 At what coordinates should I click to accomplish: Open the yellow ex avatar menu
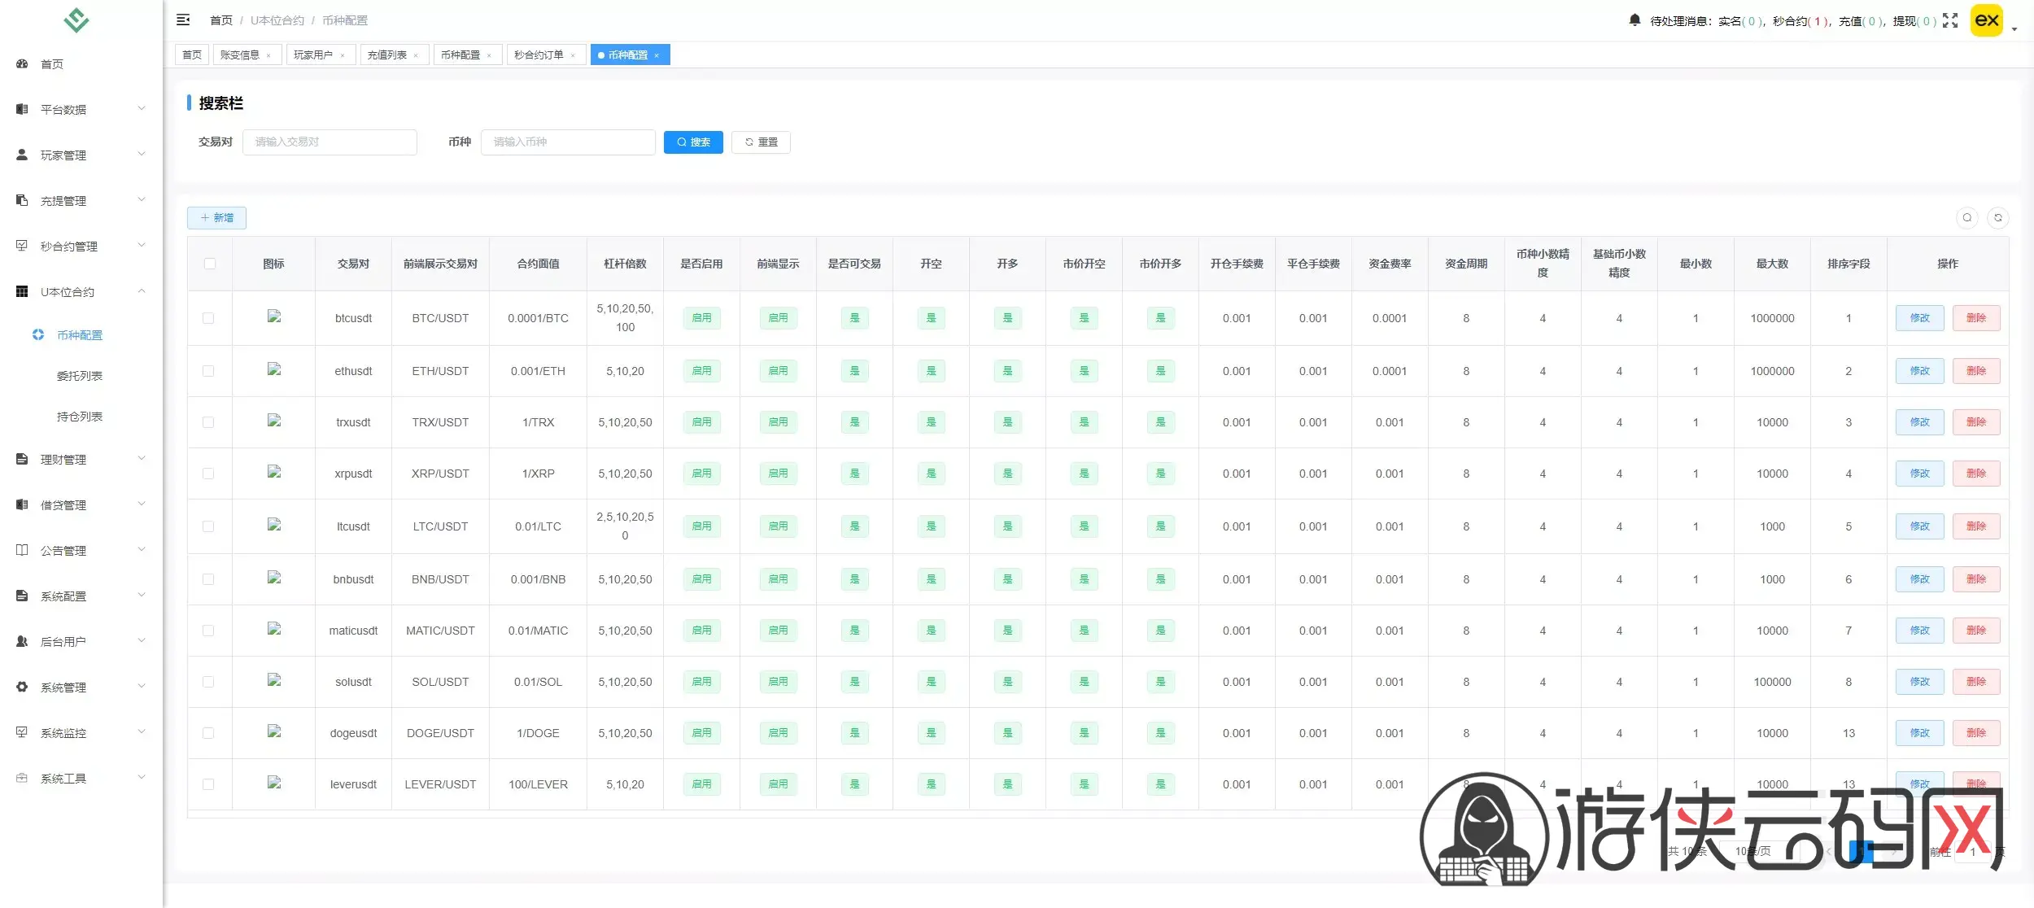tap(1986, 20)
